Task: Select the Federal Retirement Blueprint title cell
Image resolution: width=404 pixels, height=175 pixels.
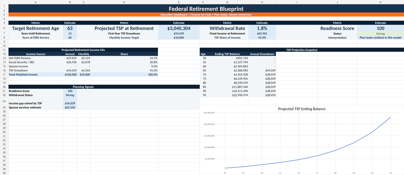Action: point(206,9)
